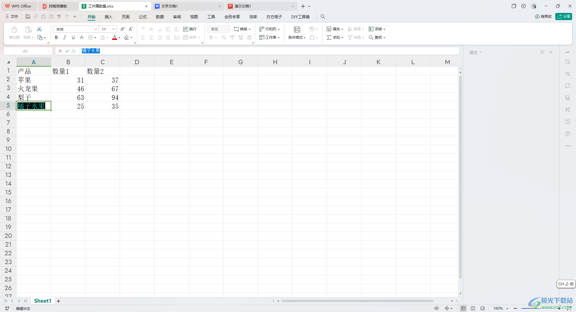Open a new tab with plus button
Viewport: 576px width, 312px height.
303,6
